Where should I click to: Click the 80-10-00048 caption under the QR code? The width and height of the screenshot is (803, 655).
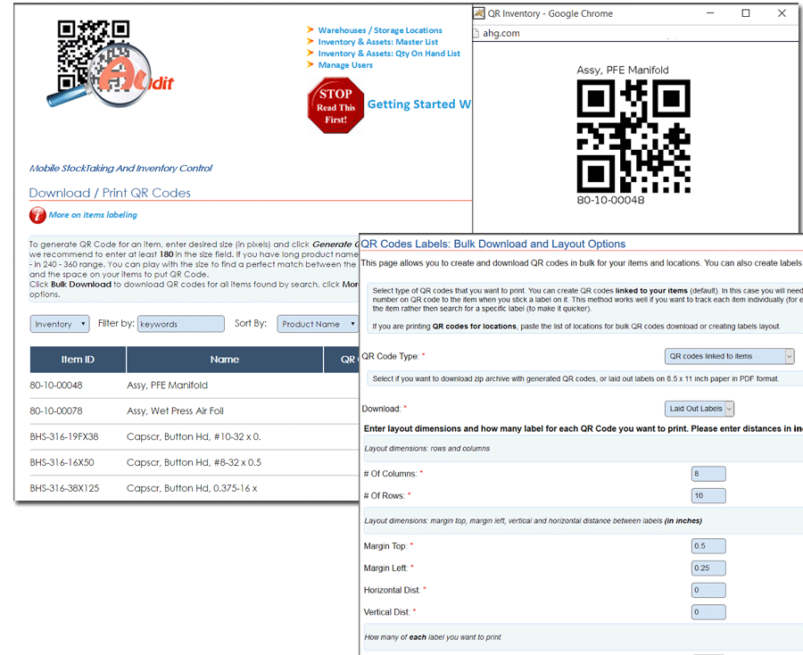coord(610,200)
